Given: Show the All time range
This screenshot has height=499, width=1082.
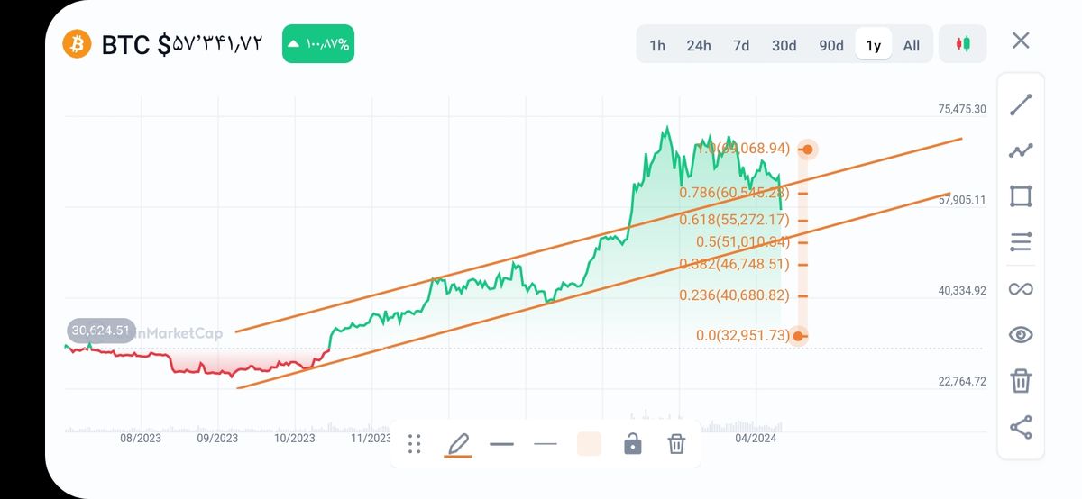Looking at the screenshot, I should point(912,45).
